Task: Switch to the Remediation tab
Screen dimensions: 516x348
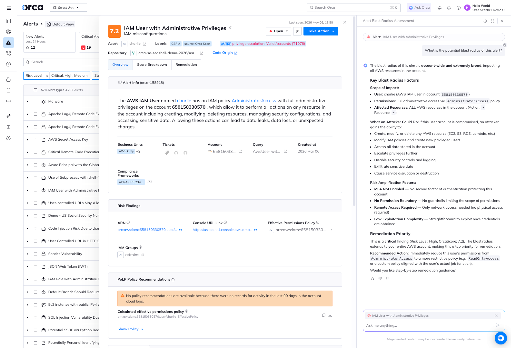Action: coord(186,65)
